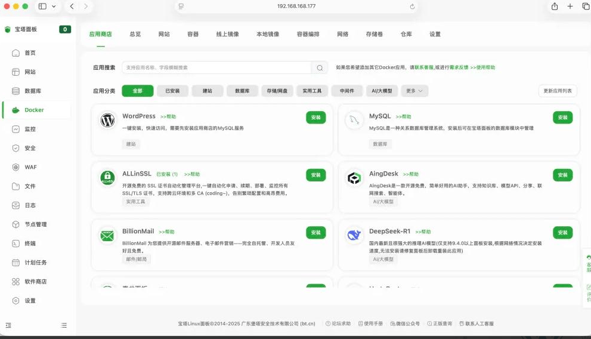Filter apps by 已安装 category
This screenshot has width=591, height=339.
coord(172,91)
